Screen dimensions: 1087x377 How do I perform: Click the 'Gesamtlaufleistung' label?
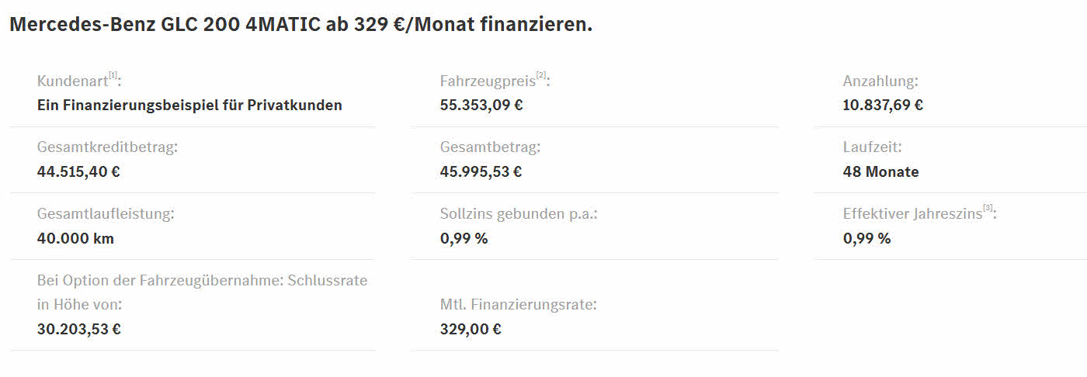(106, 214)
